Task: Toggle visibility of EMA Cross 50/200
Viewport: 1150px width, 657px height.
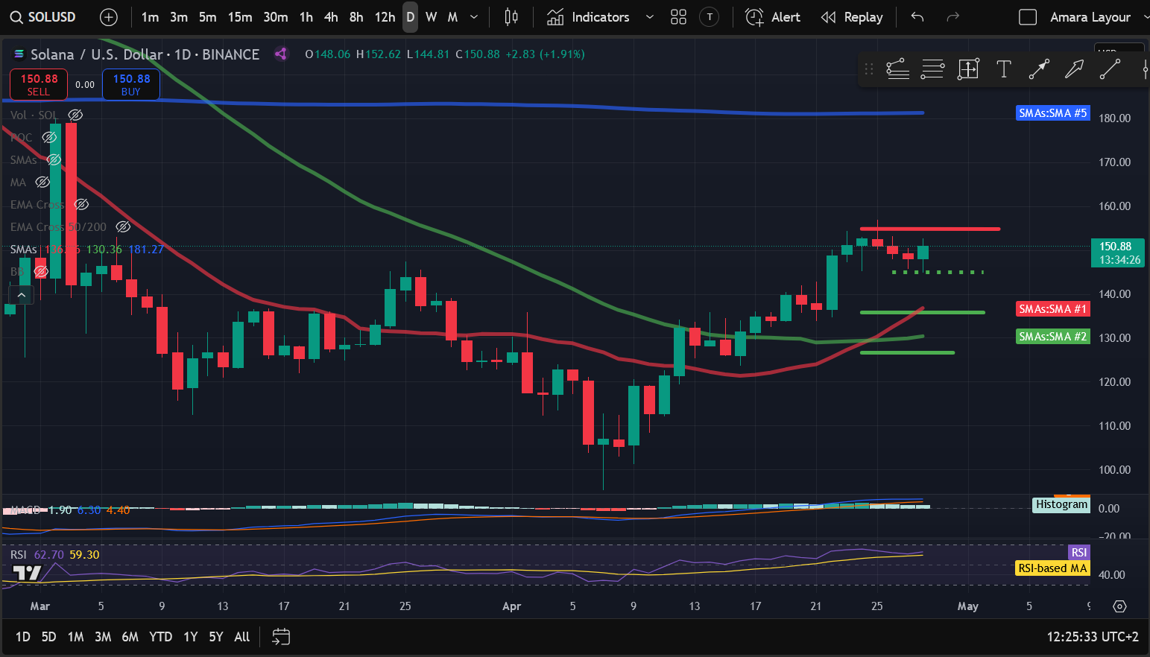Action: point(123,226)
